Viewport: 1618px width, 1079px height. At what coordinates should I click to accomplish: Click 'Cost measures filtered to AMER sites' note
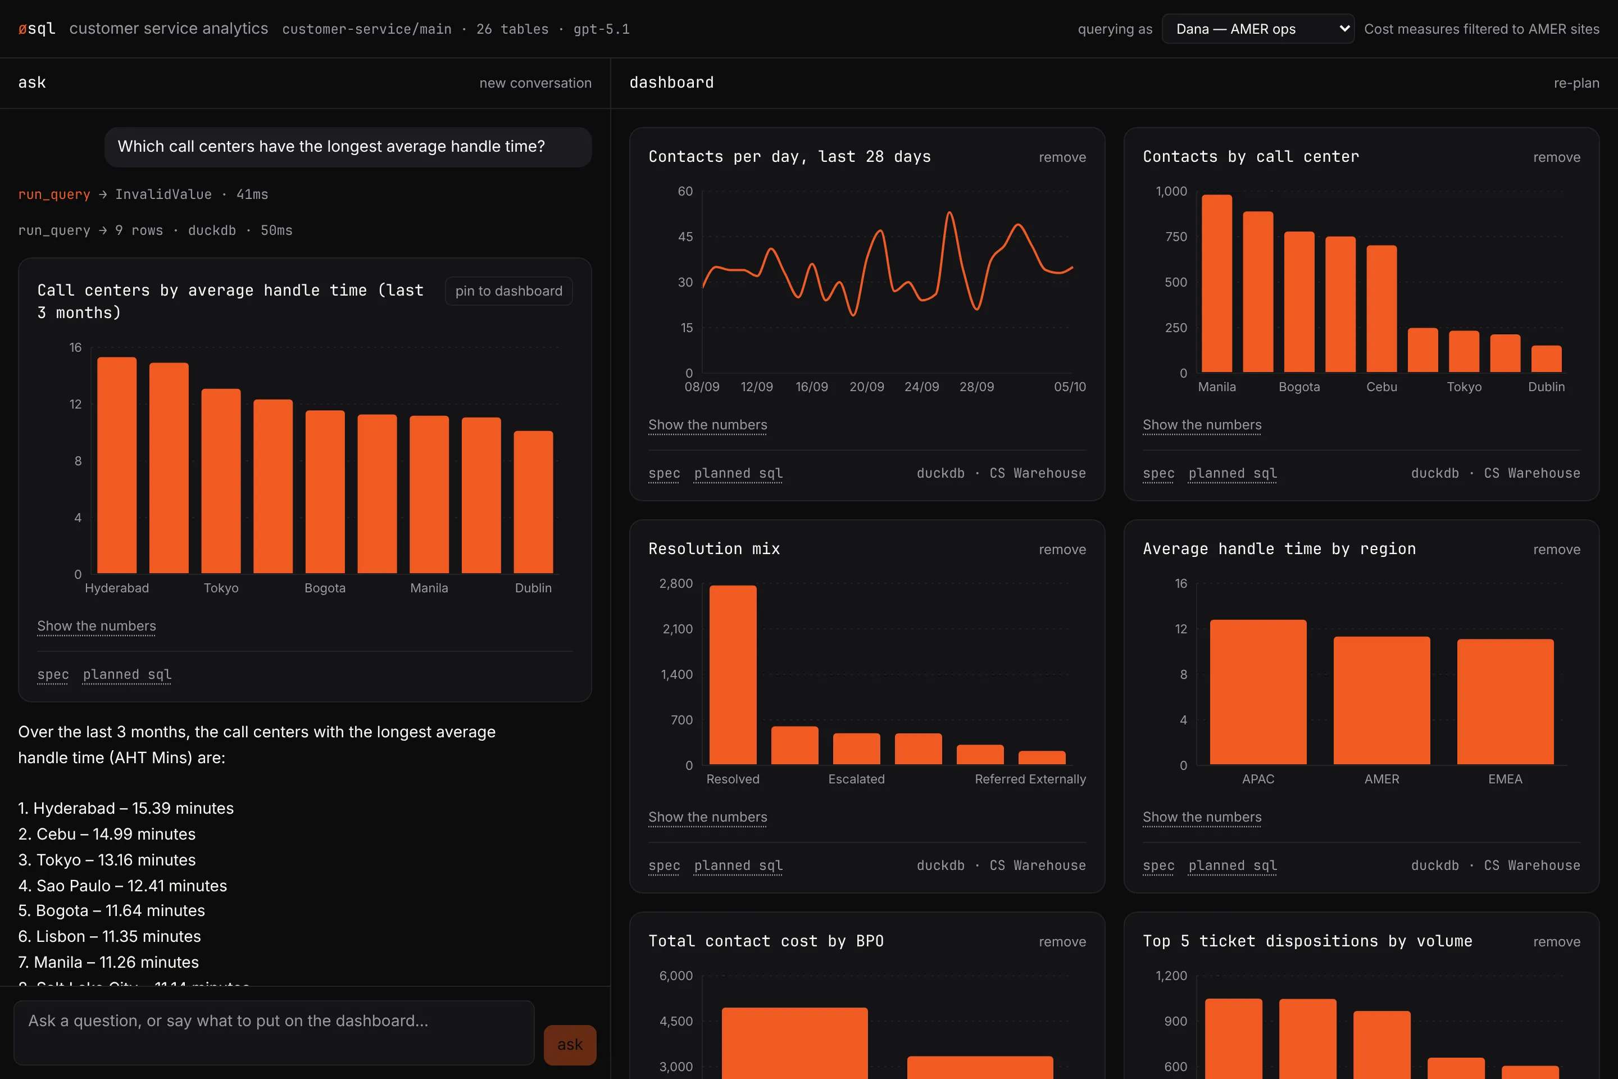coord(1482,29)
